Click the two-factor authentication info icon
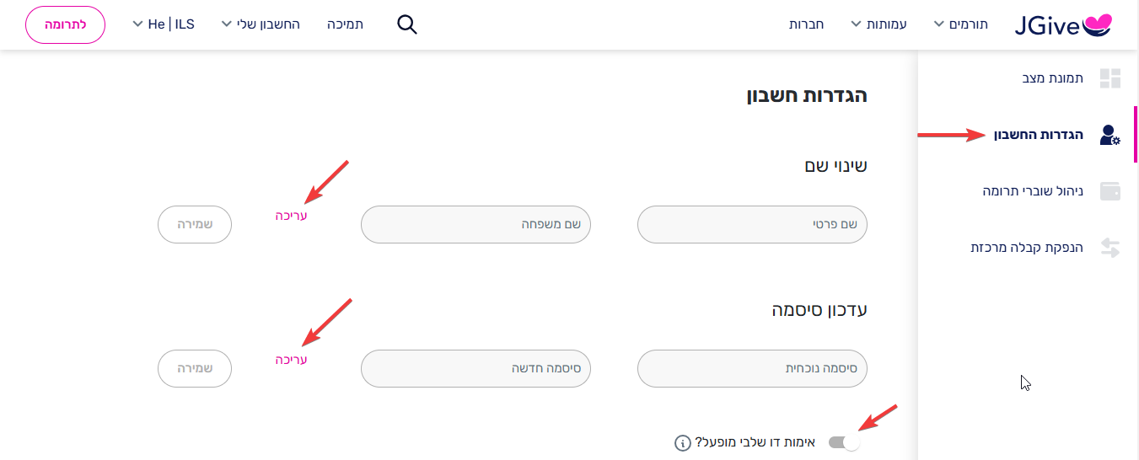1139x460 pixels. point(683,442)
